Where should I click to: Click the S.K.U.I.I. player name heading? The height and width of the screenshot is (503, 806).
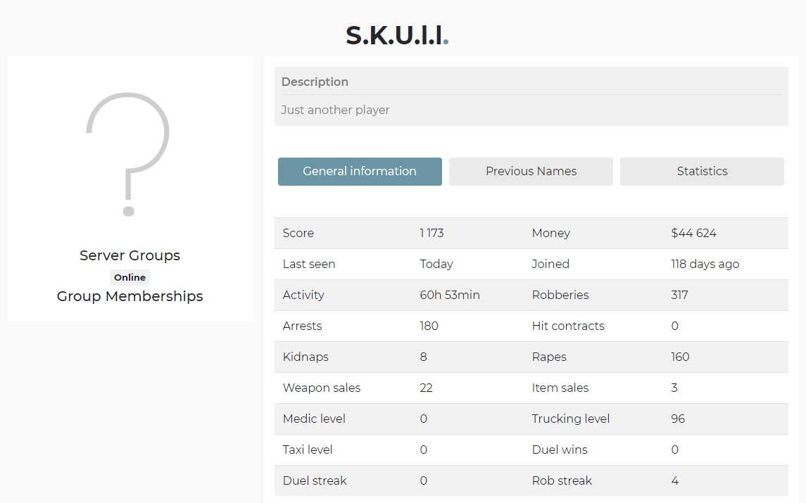pyautogui.click(x=397, y=35)
